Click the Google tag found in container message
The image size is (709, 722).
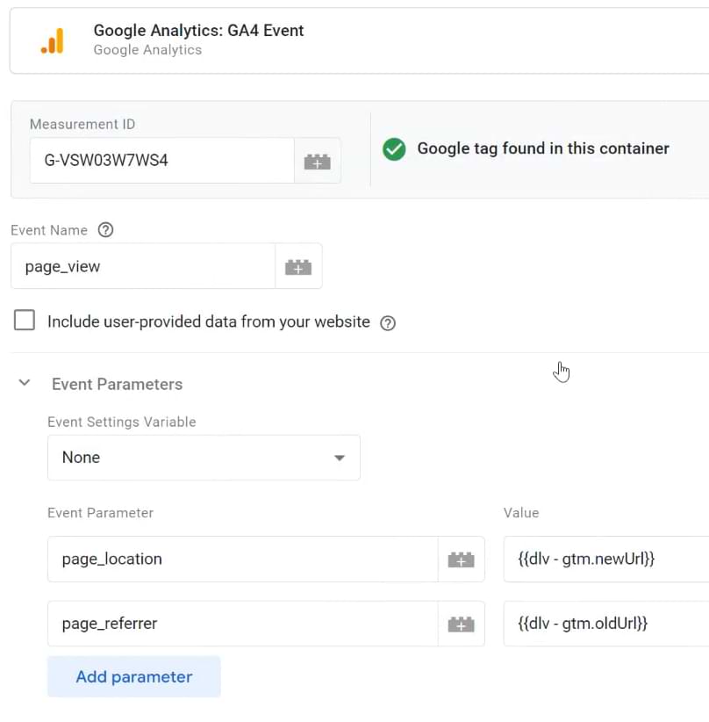[542, 149]
